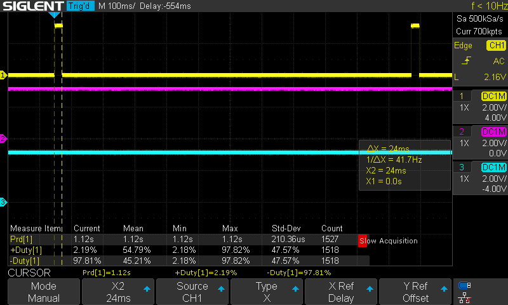
Task: Click the arrow on the Source softkey
Action: coord(221,288)
